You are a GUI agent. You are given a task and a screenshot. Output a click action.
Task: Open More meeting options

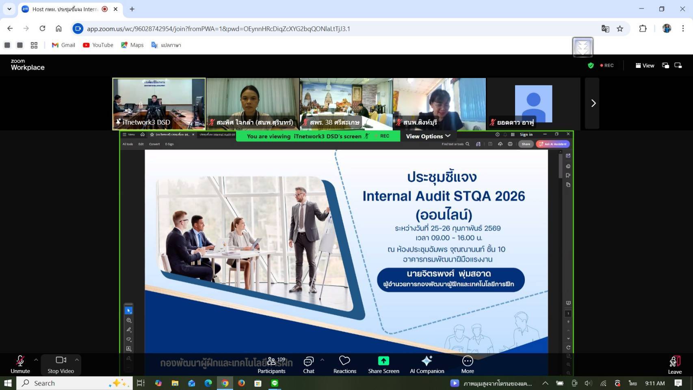point(468,364)
